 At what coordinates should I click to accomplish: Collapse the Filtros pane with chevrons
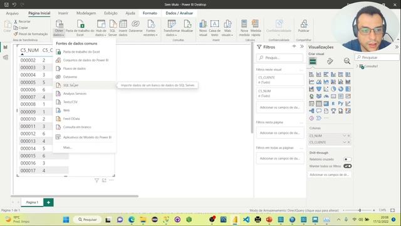pos(302,46)
